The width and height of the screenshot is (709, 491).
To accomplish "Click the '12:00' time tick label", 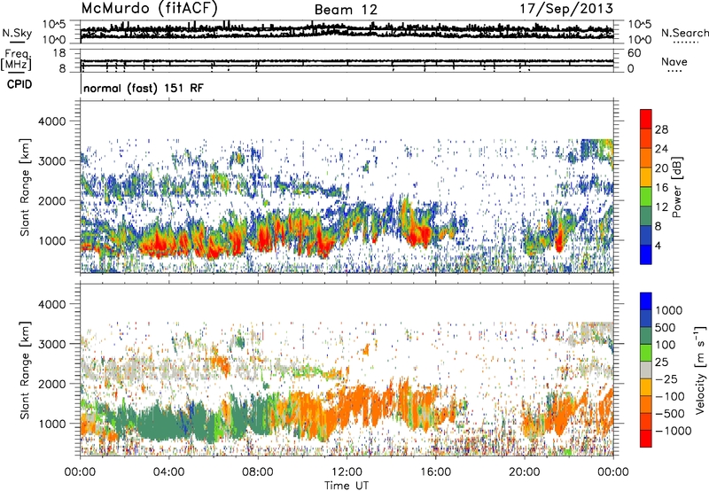I will click(x=347, y=472).
